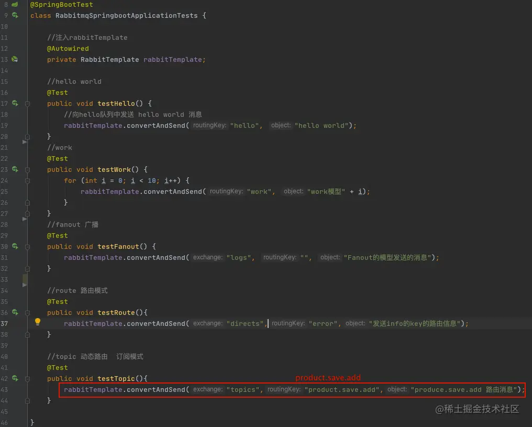Click the testRoute method name
532x427 pixels.
tap(116, 313)
